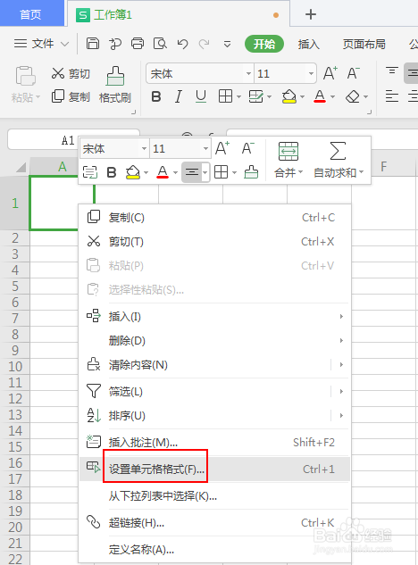
Task: Open Print Preview icon
Action: (x=160, y=44)
